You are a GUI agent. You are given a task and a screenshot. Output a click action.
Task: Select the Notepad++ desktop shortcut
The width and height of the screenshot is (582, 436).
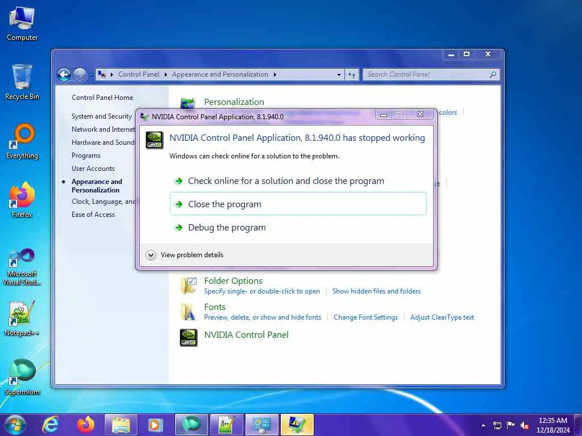point(22,318)
